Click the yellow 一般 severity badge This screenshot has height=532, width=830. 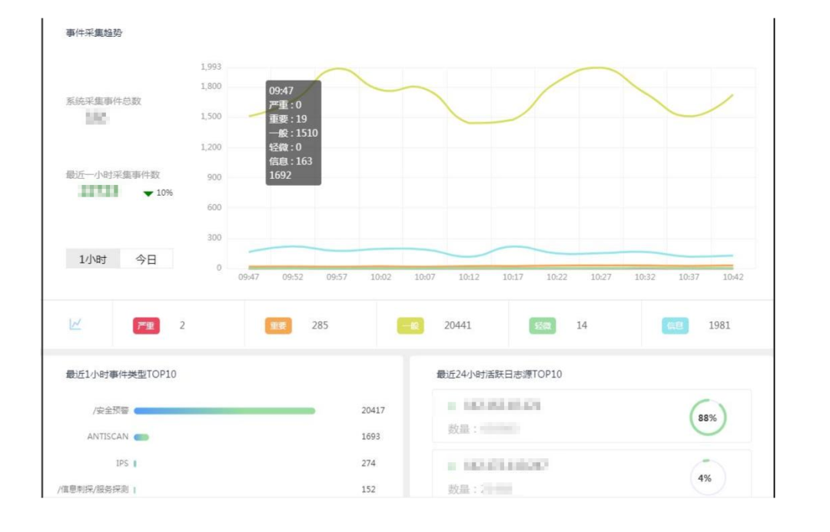[x=410, y=325]
